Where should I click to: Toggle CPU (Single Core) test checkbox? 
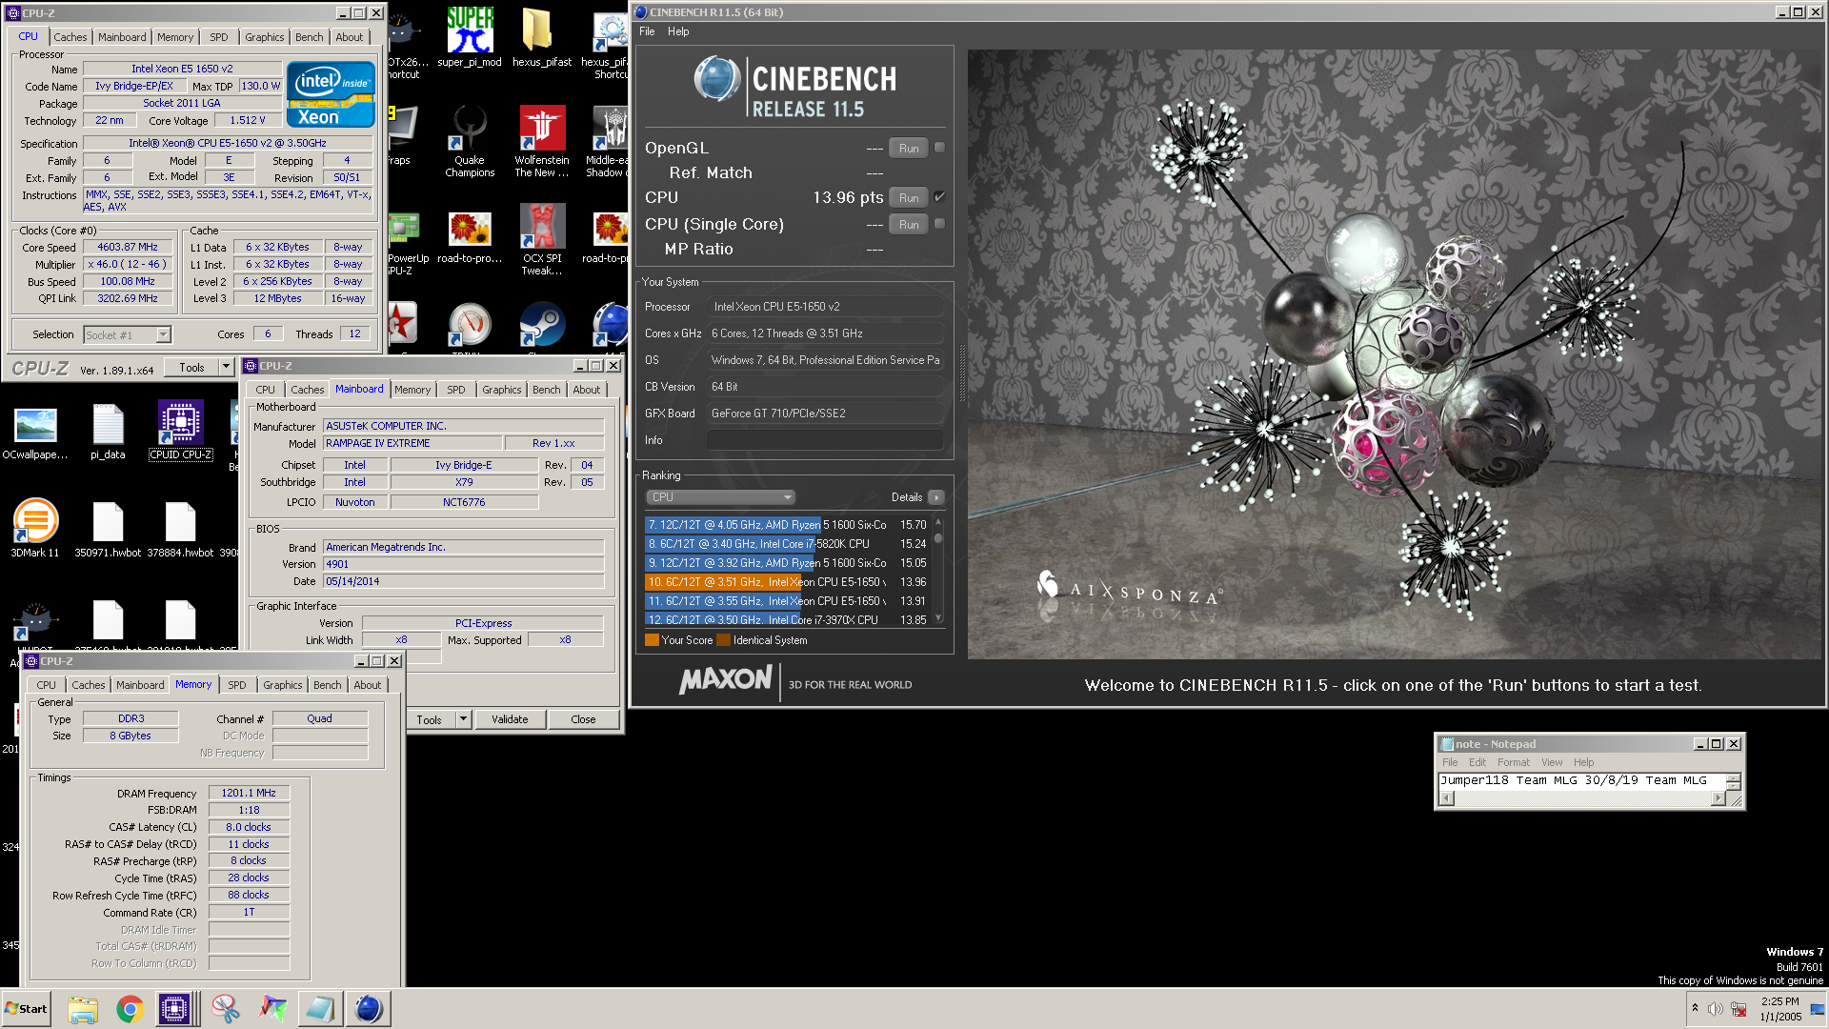point(939,224)
